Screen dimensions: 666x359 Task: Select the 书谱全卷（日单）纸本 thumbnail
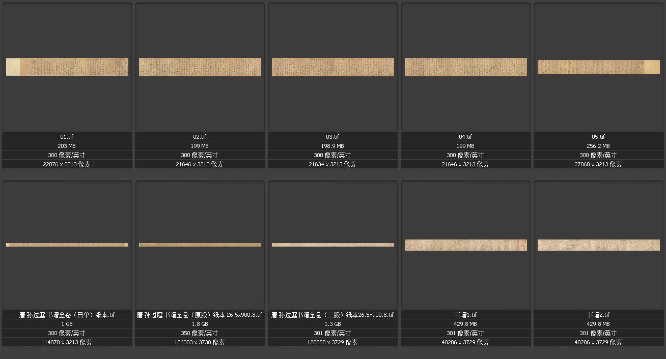(x=67, y=245)
